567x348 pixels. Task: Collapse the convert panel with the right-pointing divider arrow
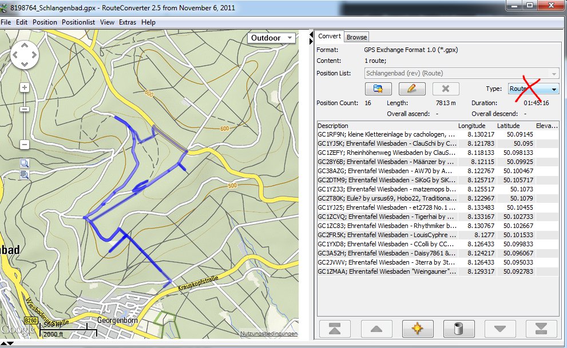[x=311, y=42]
